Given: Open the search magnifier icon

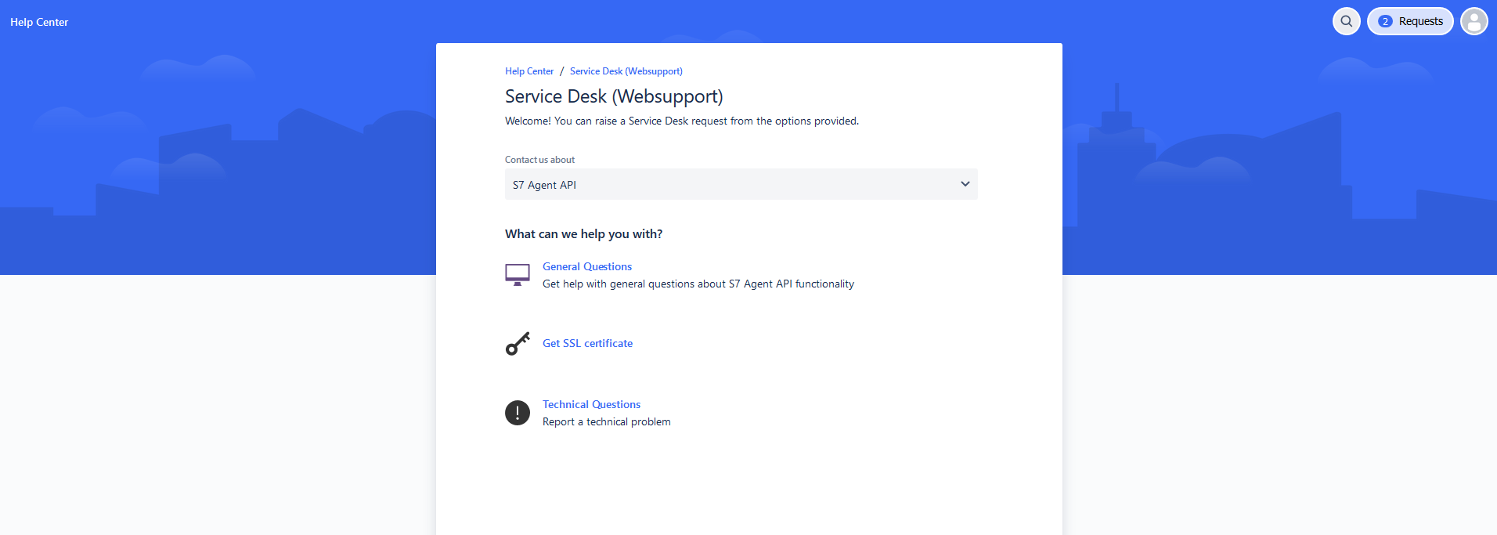Looking at the screenshot, I should click(x=1346, y=21).
